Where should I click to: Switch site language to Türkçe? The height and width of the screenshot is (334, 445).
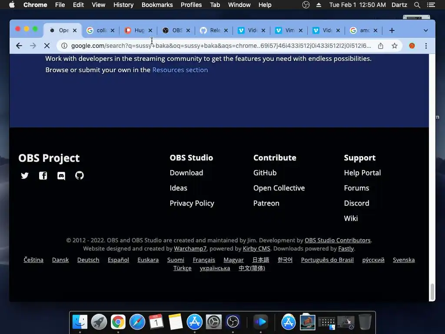point(182,268)
